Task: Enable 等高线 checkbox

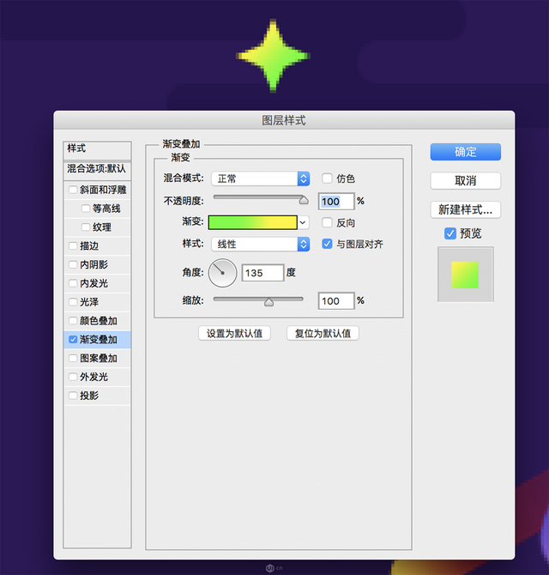Action: [x=86, y=209]
